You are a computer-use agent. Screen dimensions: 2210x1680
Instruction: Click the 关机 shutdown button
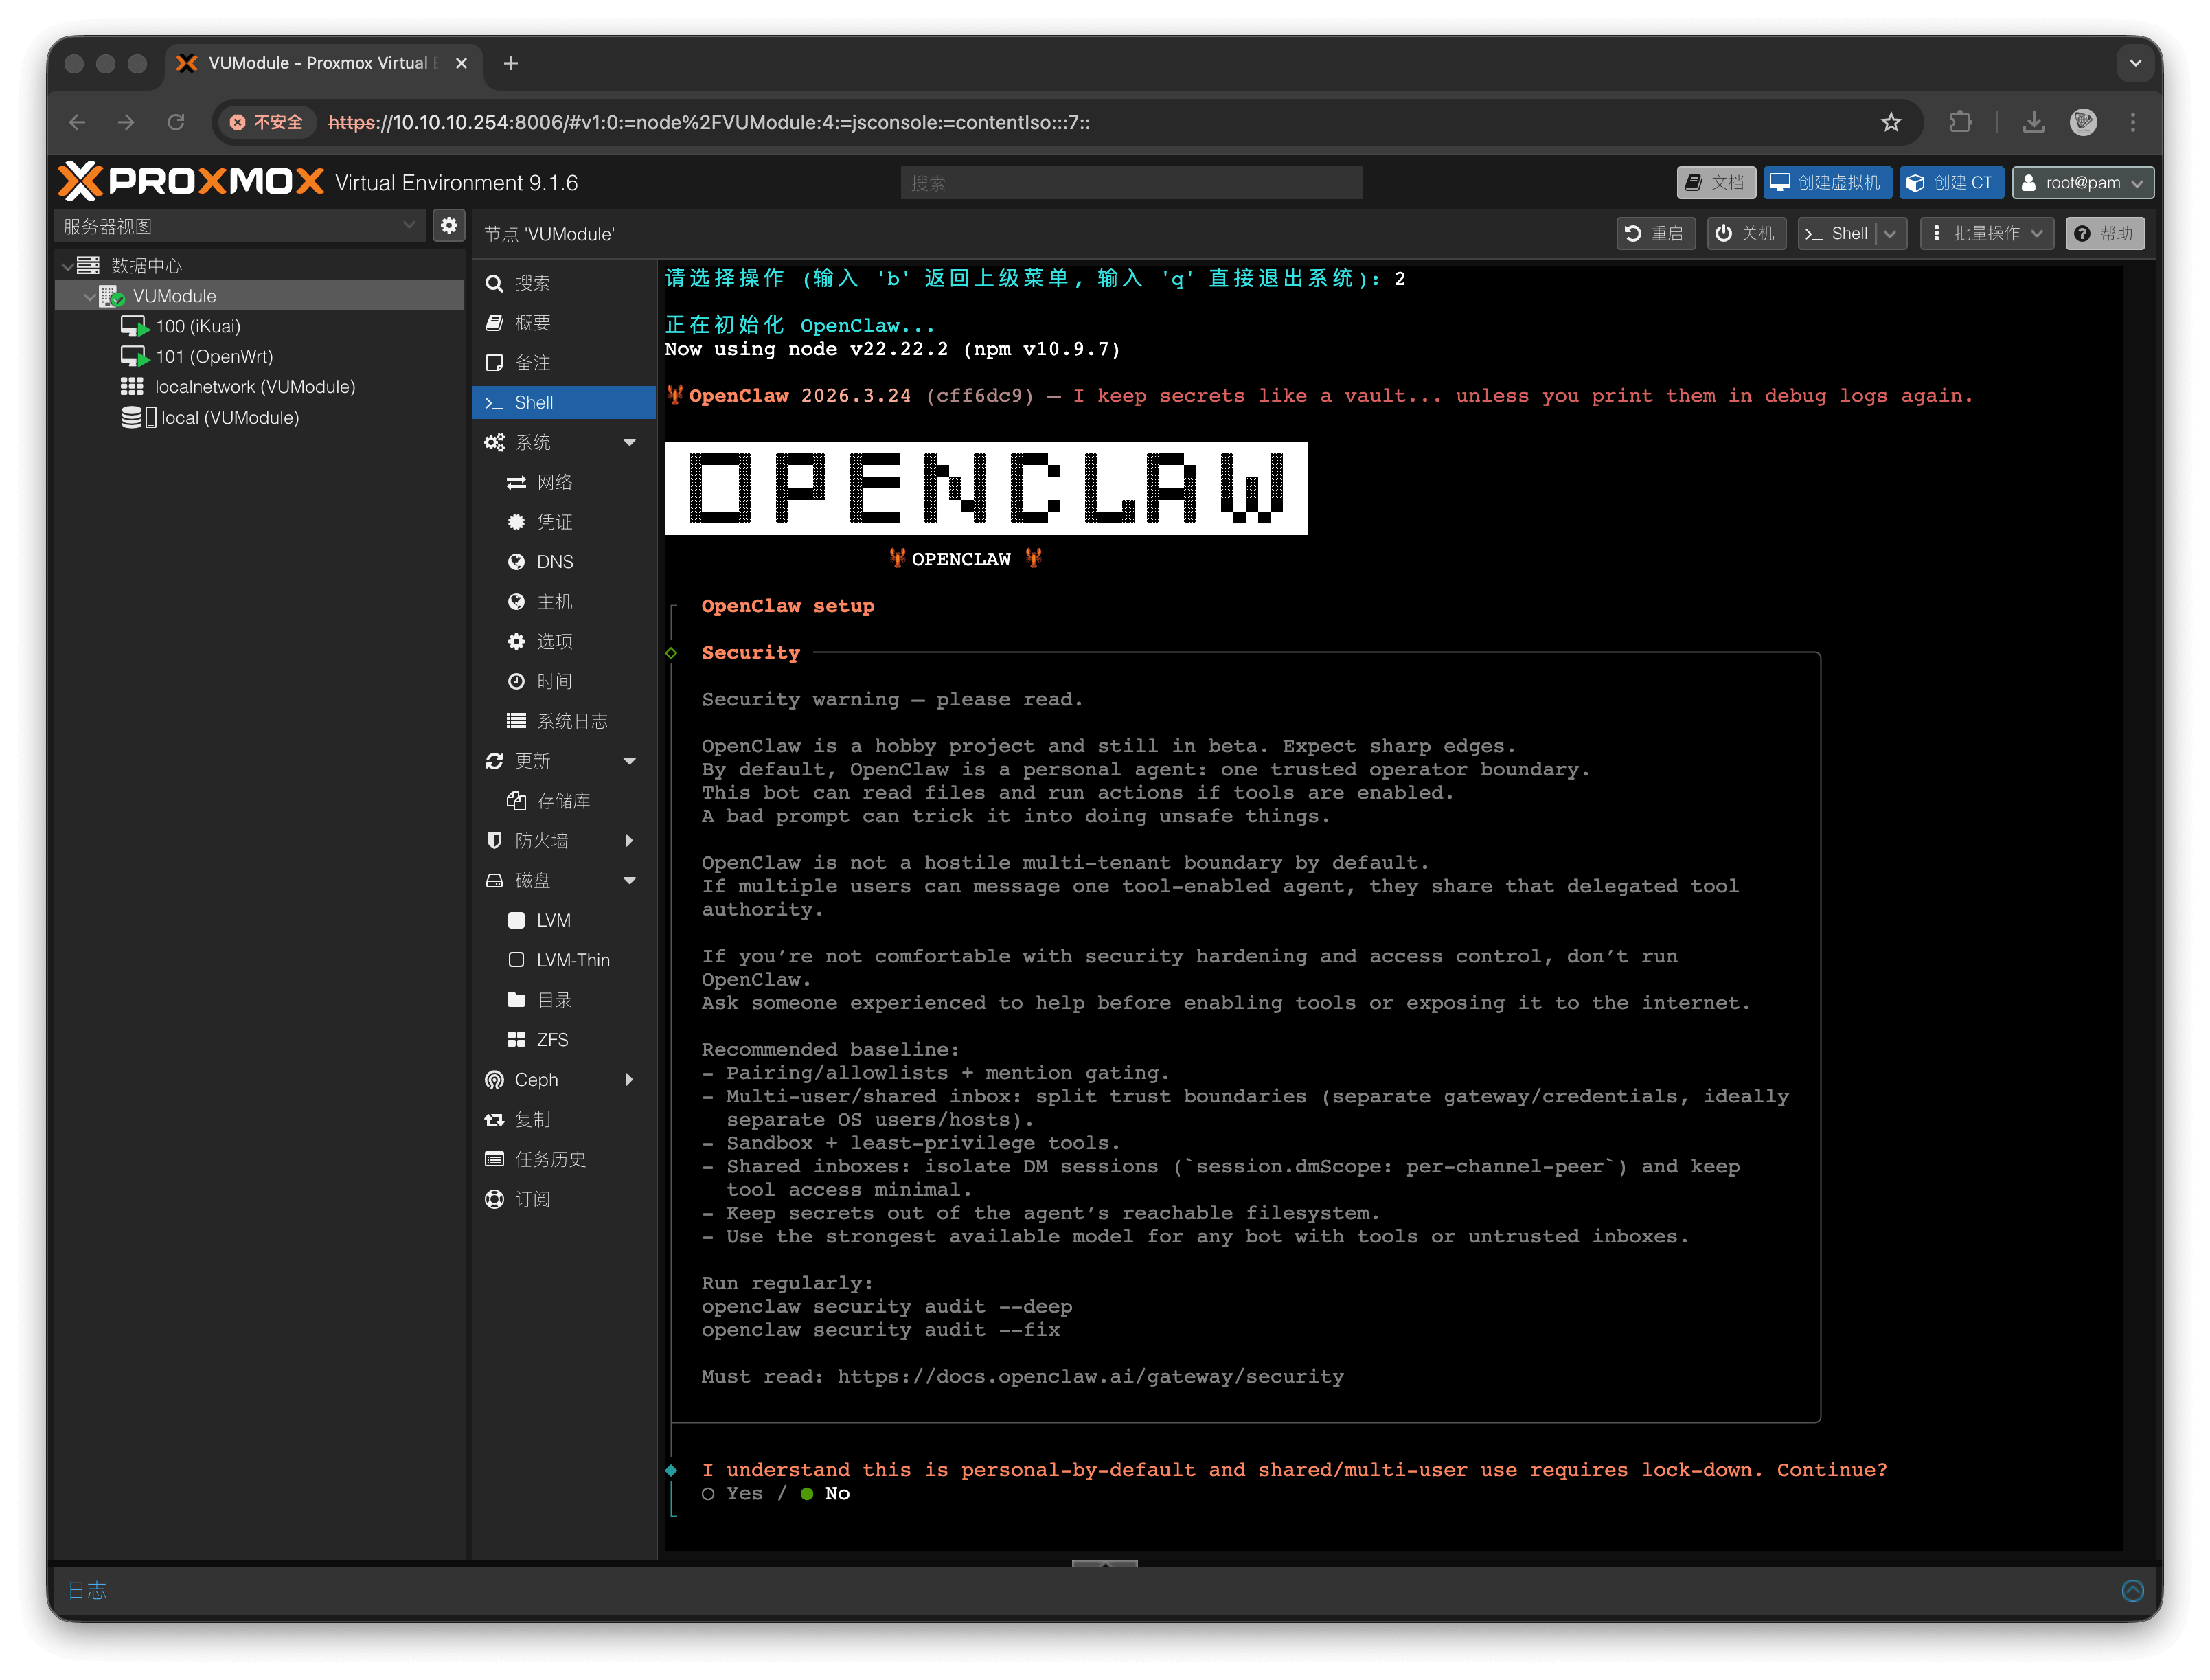pos(1746,233)
